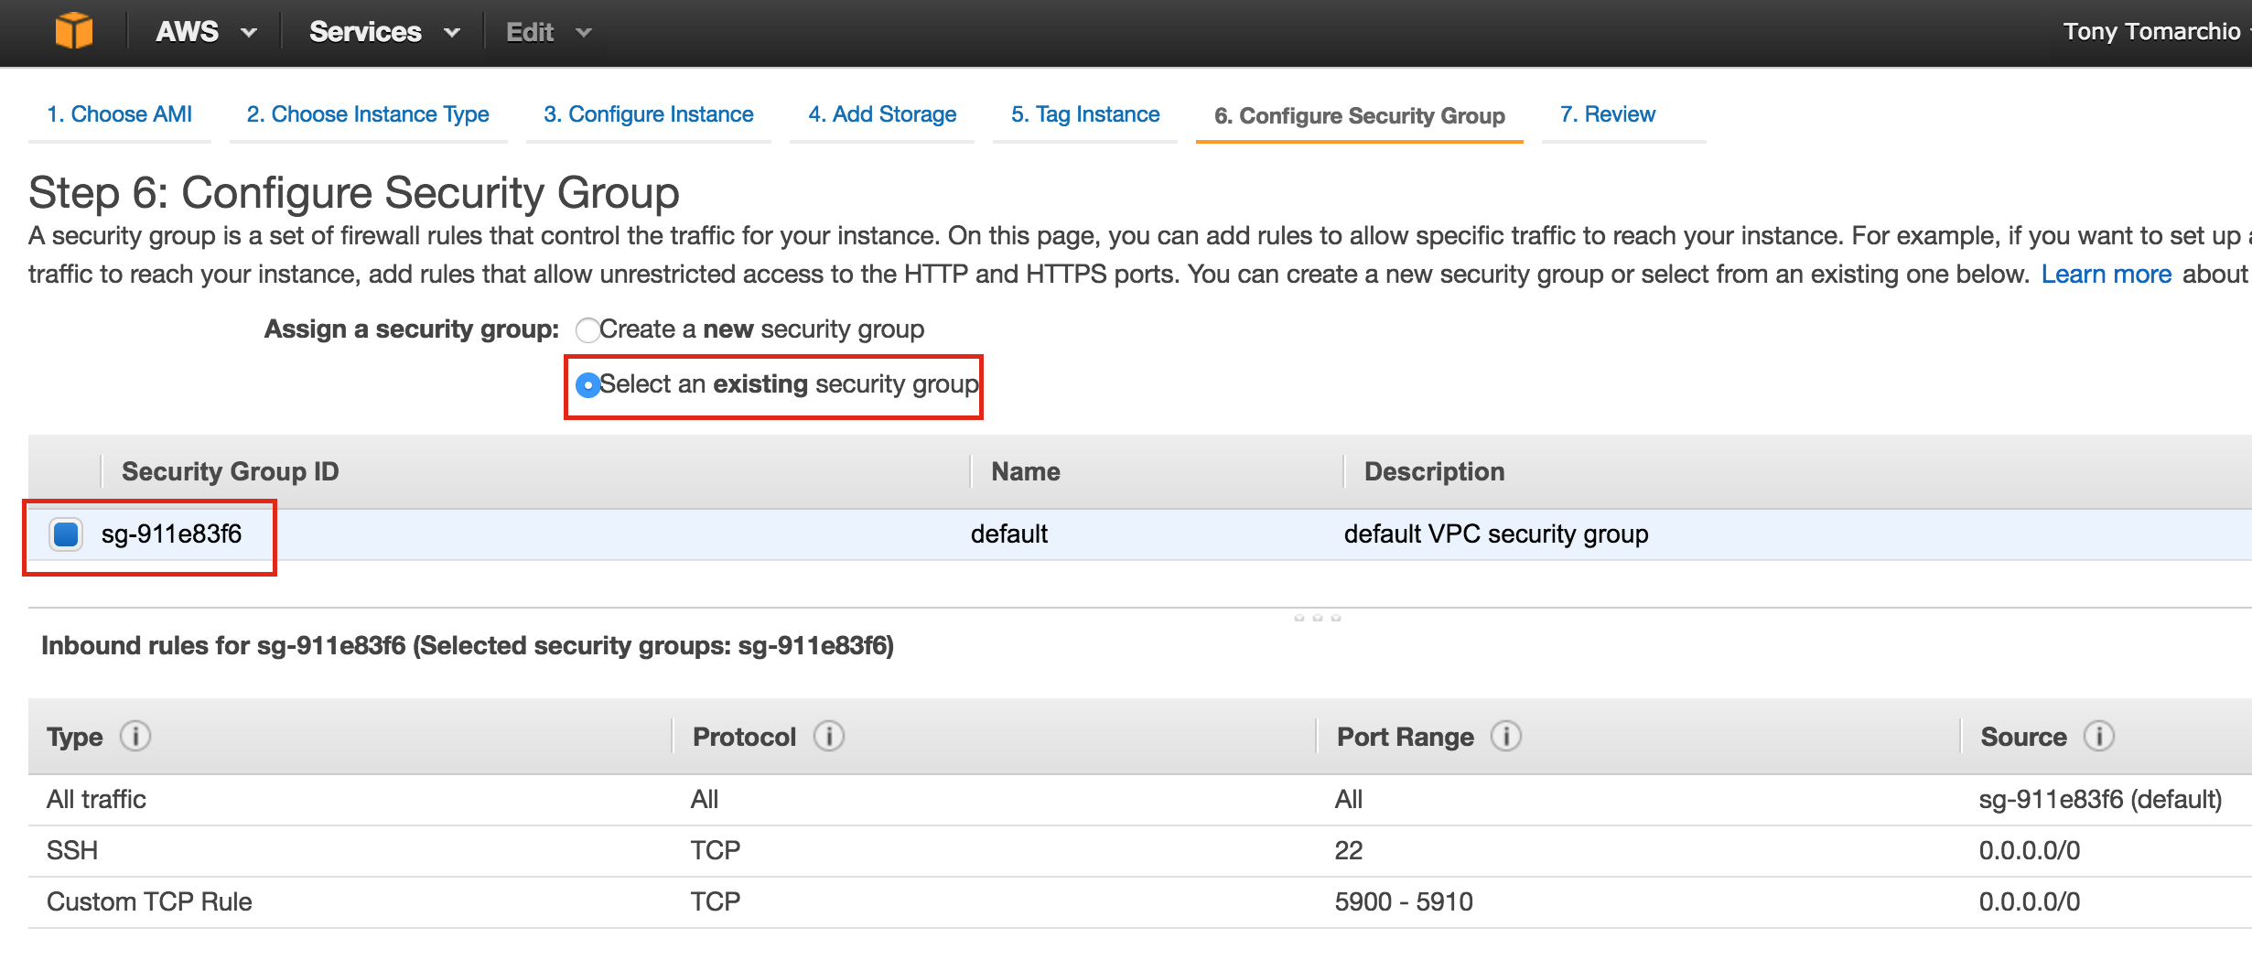2252x960 pixels.
Task: Click the SSH row's TCP protocol cell
Action: [x=716, y=850]
